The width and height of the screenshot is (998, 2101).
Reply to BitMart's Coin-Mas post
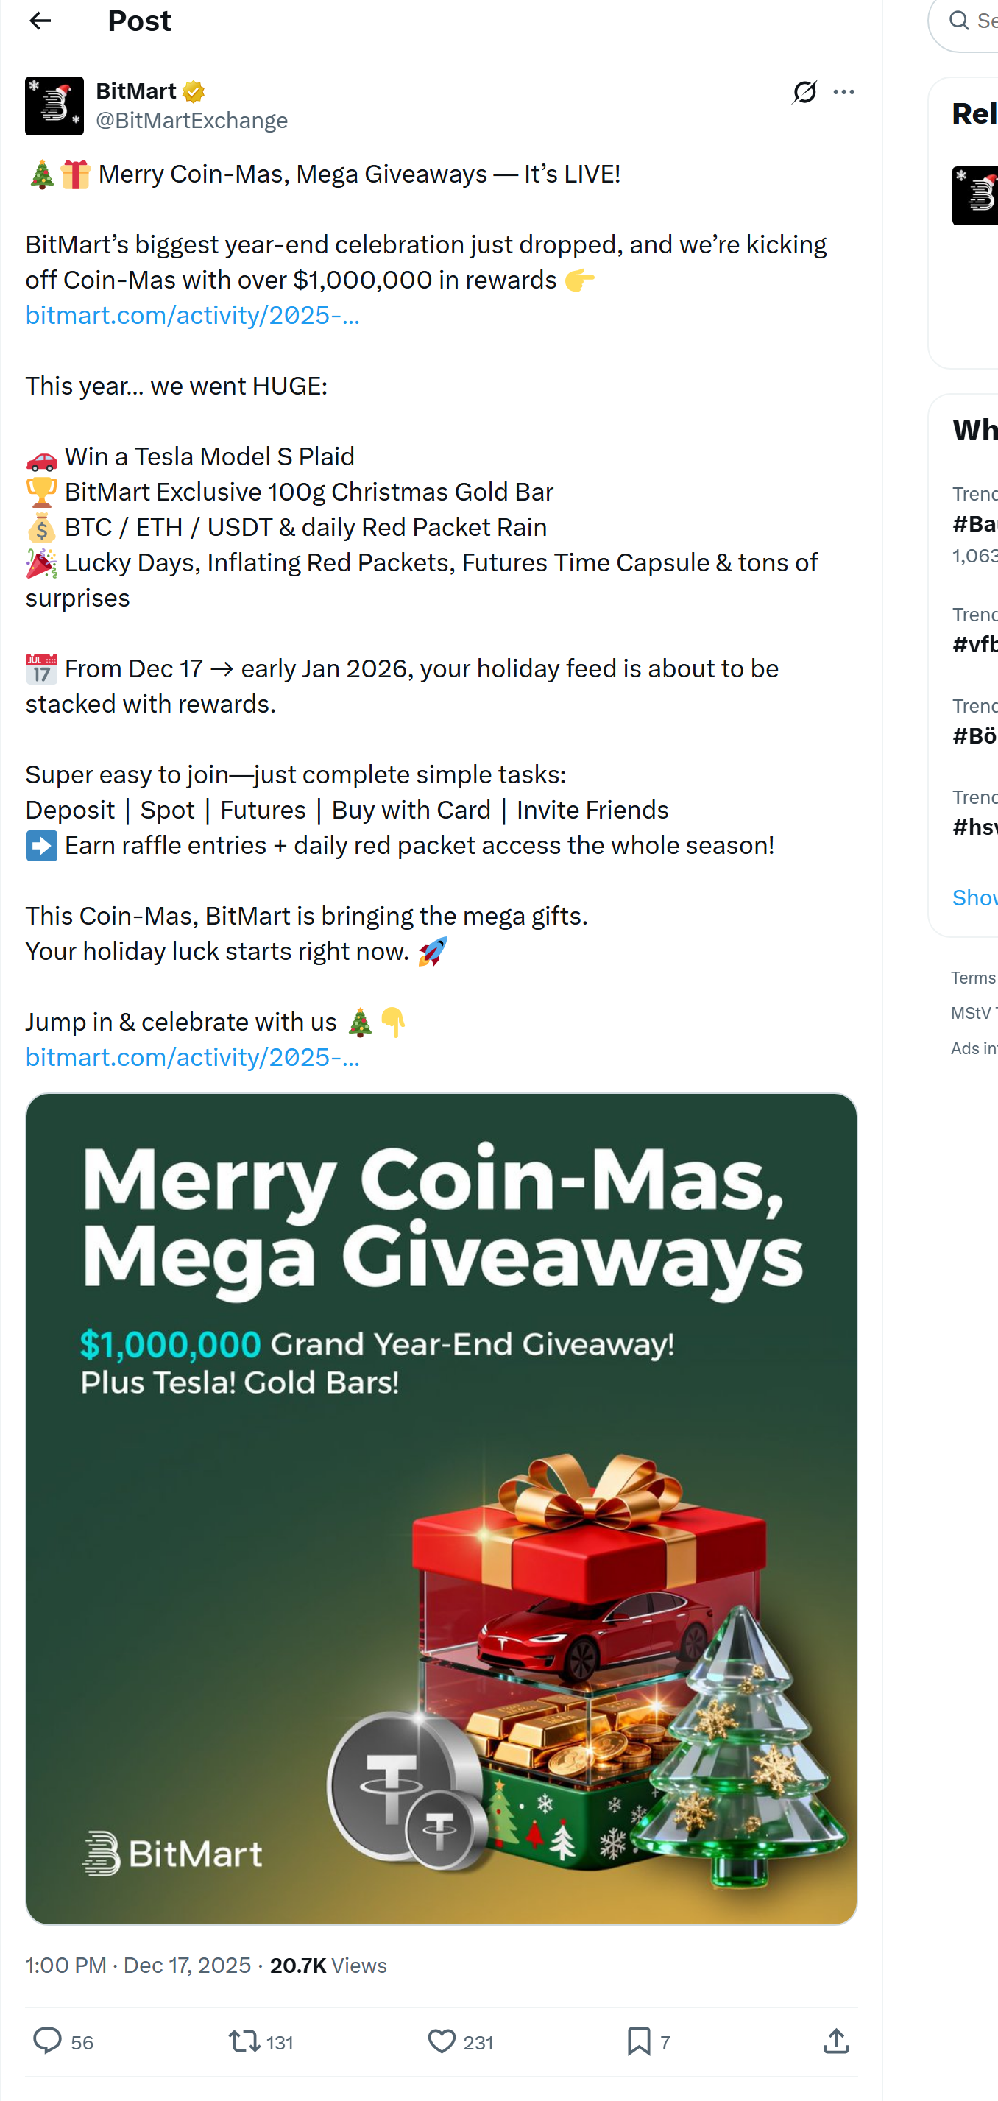pos(46,2041)
